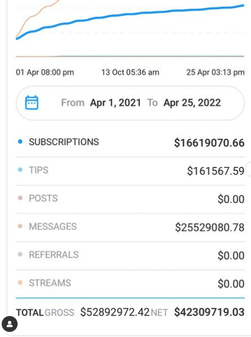This screenshot has height=337, width=251.
Task: Click the blue subscriptions line on chart
Action: click(x=130, y=14)
